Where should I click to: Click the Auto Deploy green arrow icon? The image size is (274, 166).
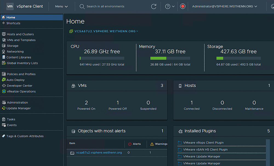(x=4, y=80)
